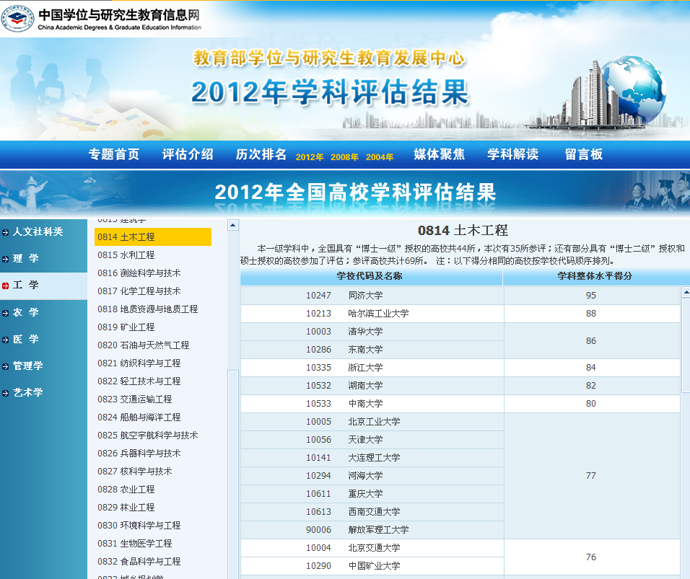Click the 中南大学 table row
The height and width of the screenshot is (579, 690).
[x=460, y=404]
